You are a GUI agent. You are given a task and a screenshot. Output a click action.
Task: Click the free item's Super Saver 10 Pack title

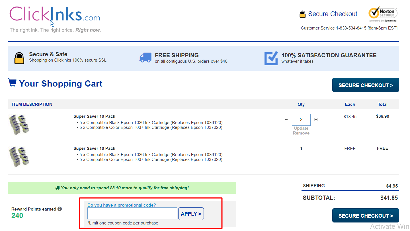(x=94, y=148)
